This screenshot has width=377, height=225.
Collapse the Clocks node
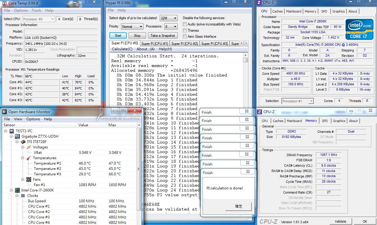[x=17, y=196]
